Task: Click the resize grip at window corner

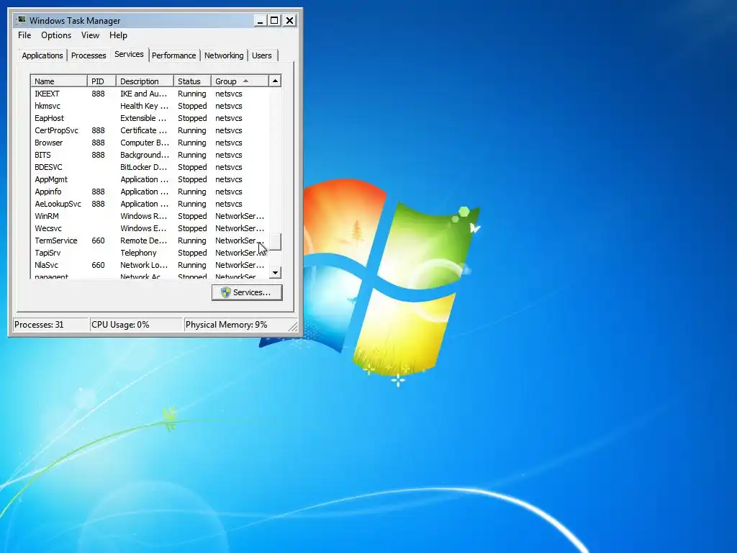Action: coord(293,326)
